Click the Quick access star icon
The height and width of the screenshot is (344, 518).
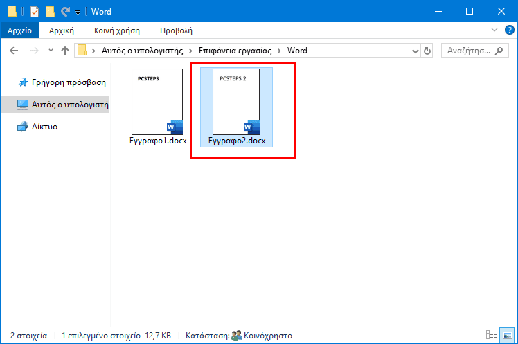click(23, 82)
